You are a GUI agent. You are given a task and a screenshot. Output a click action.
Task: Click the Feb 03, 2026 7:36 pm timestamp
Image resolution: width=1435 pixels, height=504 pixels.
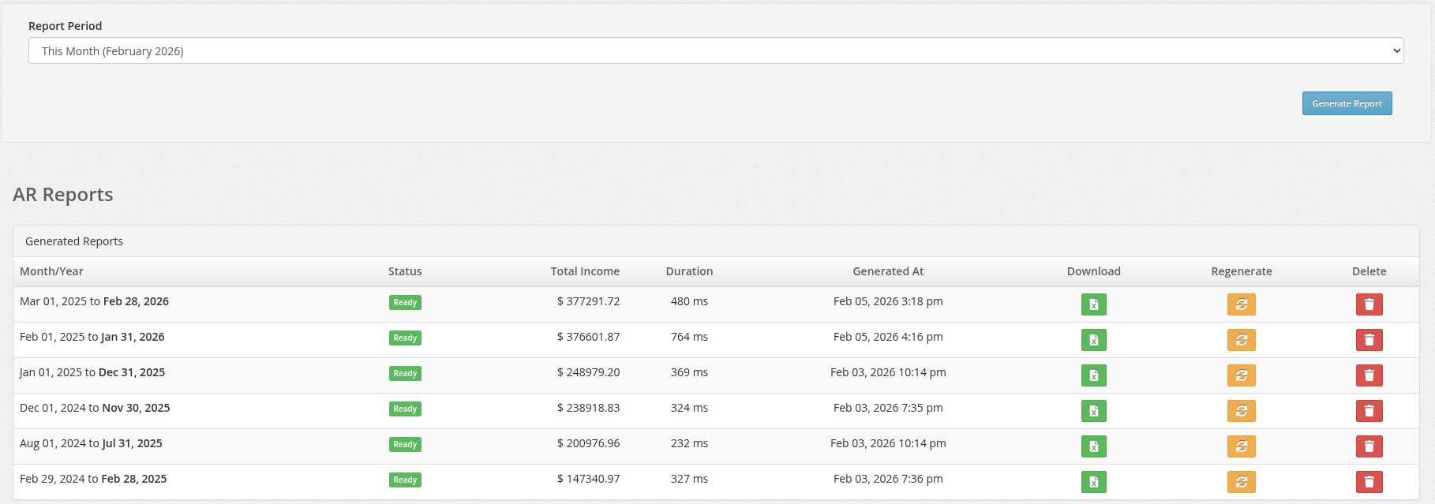[x=888, y=479]
